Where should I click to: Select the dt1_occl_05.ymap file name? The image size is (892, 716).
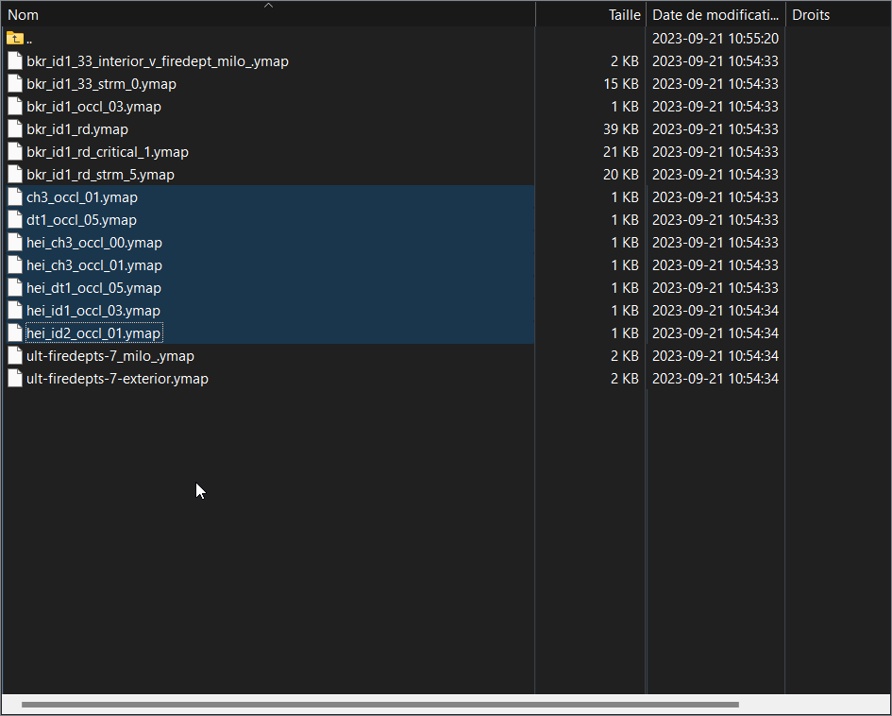point(81,220)
